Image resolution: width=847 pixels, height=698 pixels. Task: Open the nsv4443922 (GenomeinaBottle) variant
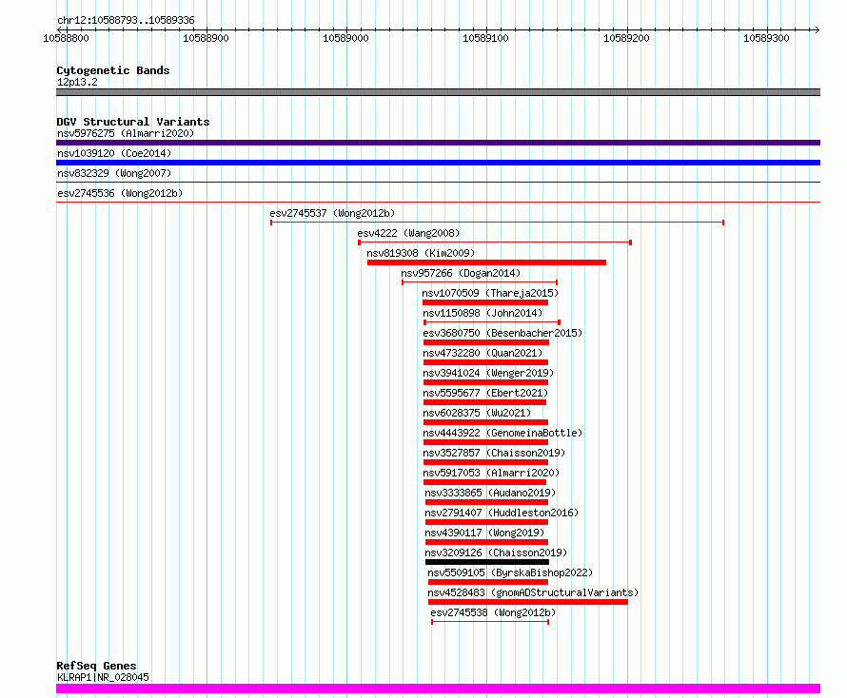pyautogui.click(x=502, y=433)
